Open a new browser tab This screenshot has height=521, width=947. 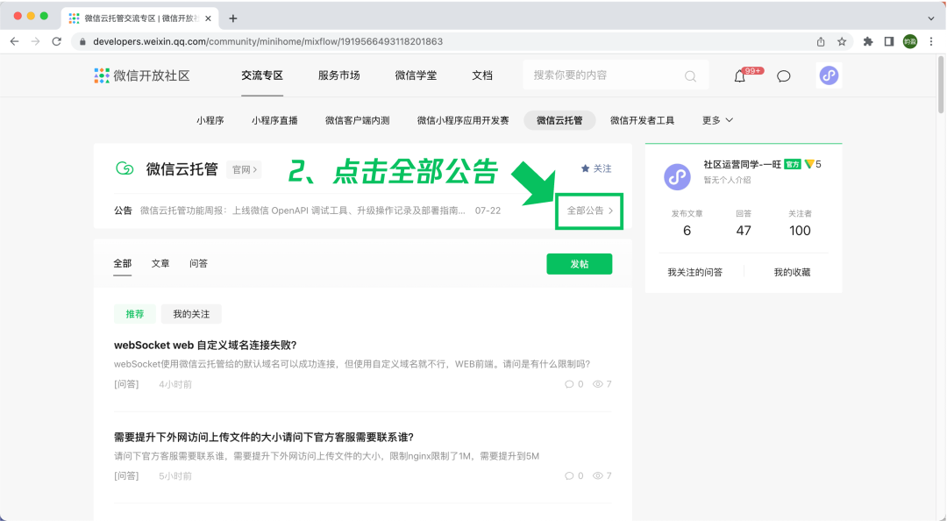point(233,18)
